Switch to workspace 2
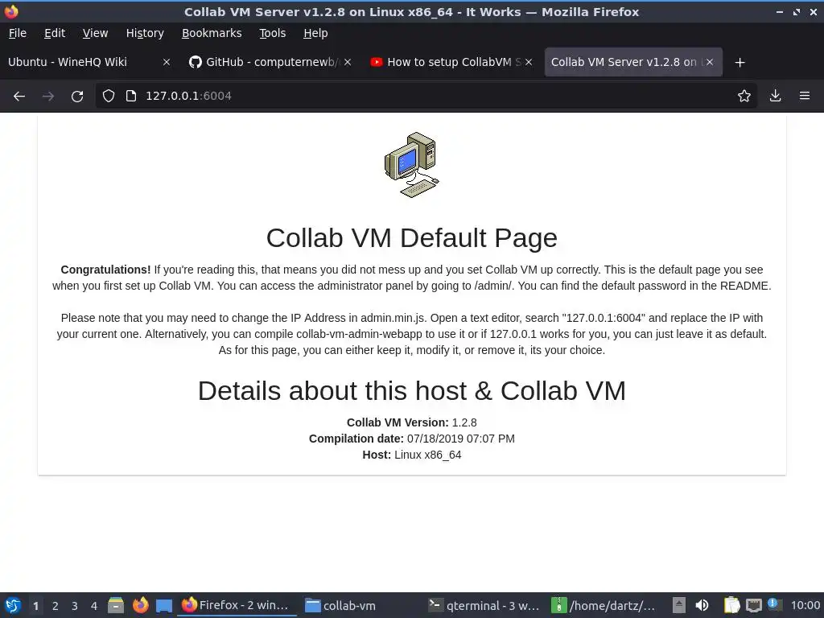The width and height of the screenshot is (824, 618). tap(56, 606)
